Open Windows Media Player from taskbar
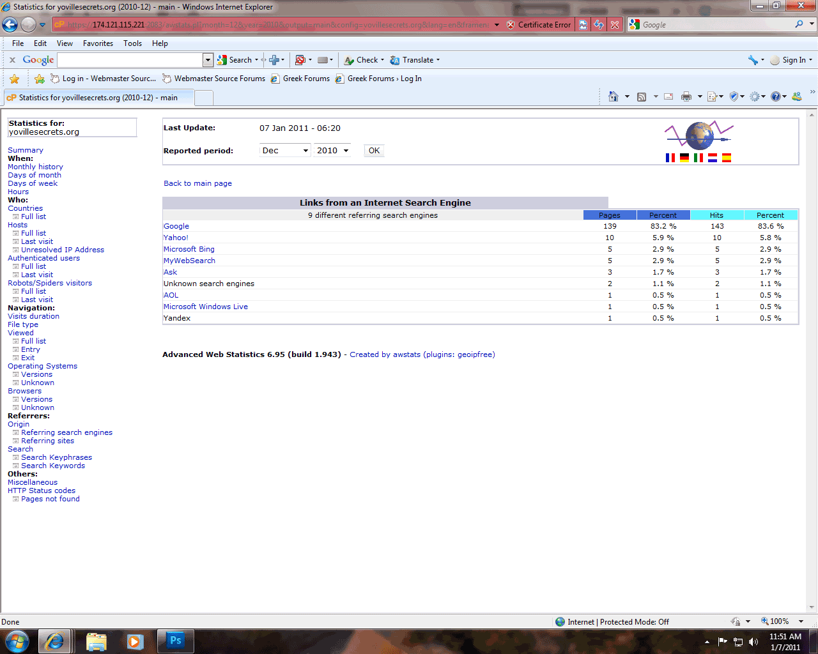The image size is (818, 654). 135,641
